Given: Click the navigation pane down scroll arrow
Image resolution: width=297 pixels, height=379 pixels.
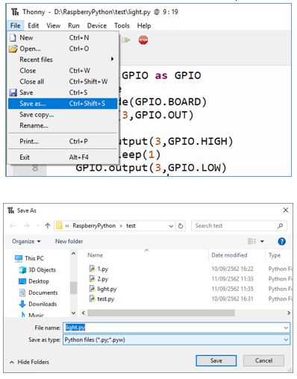Looking at the screenshot, I should pyautogui.click(x=74, y=313).
